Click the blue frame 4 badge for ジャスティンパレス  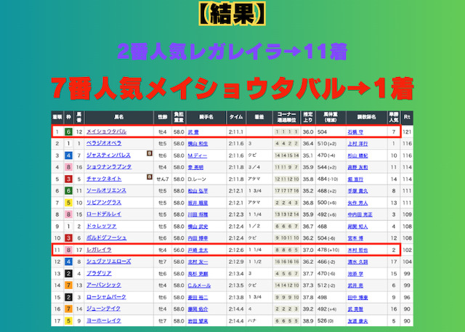[x=68, y=155]
